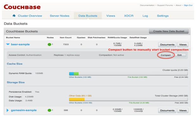Collapse the beer-sample bucket details
The height and width of the screenshot is (117, 196).
[8, 44]
